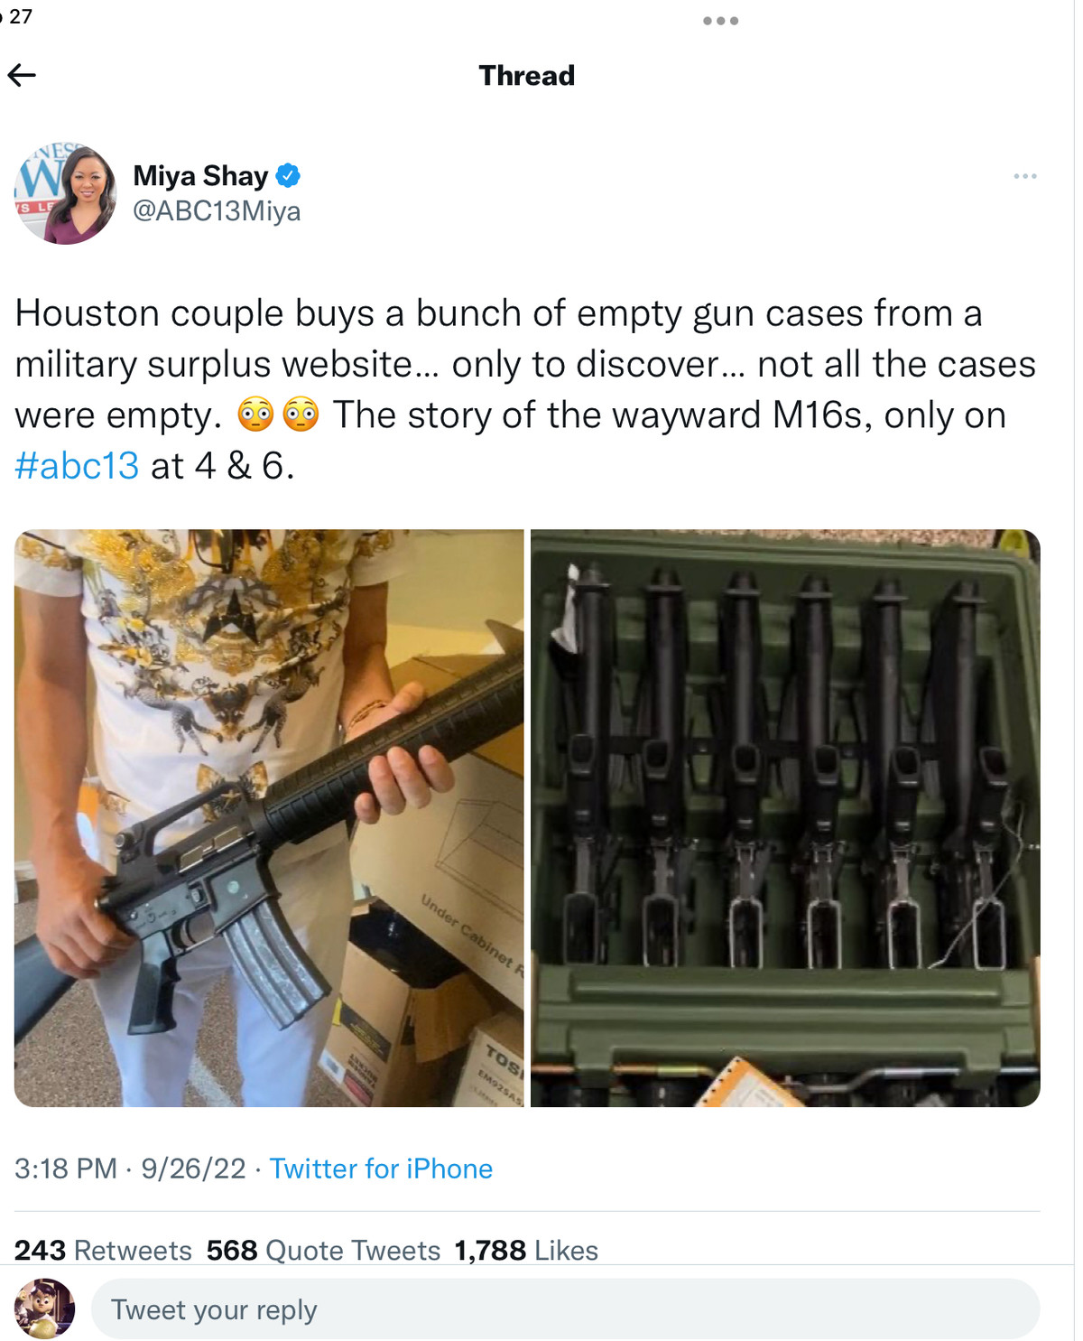Open the #abc13 hashtag
1083x1341 pixels.
[77, 466]
